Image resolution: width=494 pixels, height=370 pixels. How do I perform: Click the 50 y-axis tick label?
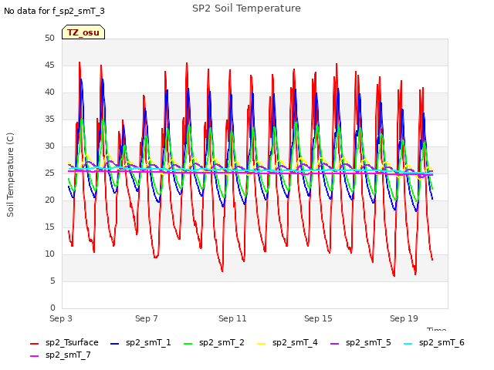49,38
